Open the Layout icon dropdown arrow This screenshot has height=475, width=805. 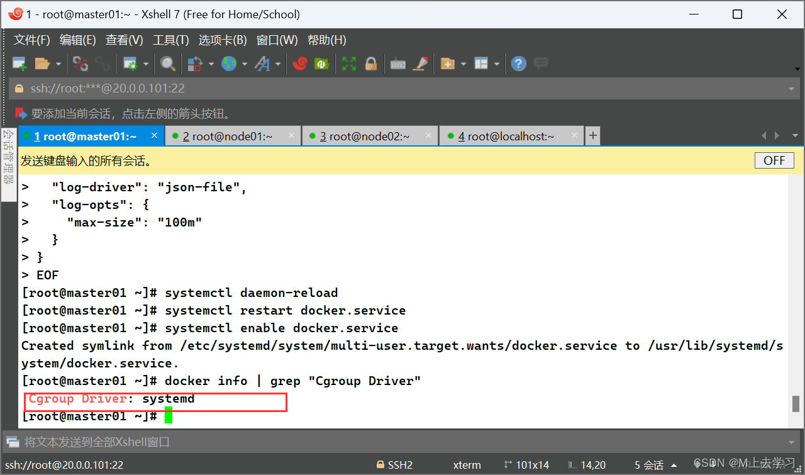click(x=497, y=64)
